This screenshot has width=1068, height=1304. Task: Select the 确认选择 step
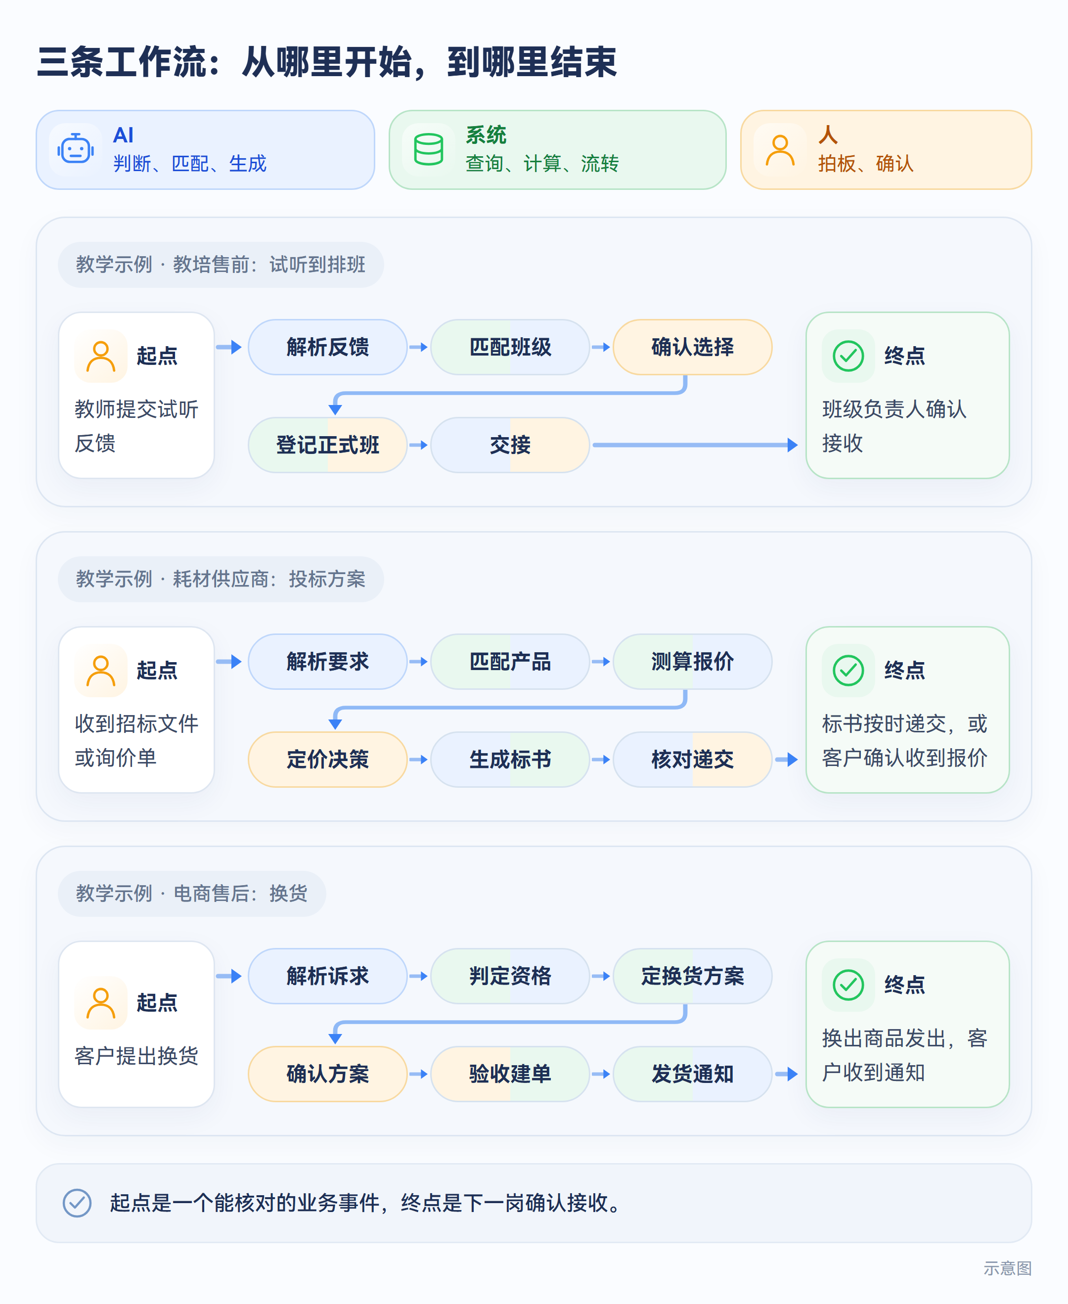pyautogui.click(x=693, y=347)
